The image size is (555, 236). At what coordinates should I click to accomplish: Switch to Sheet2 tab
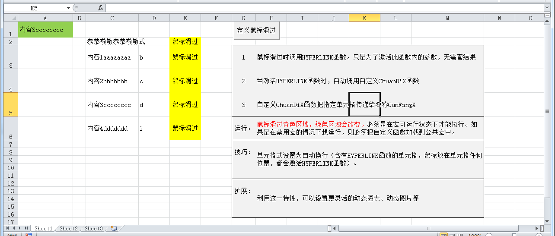[69, 229]
